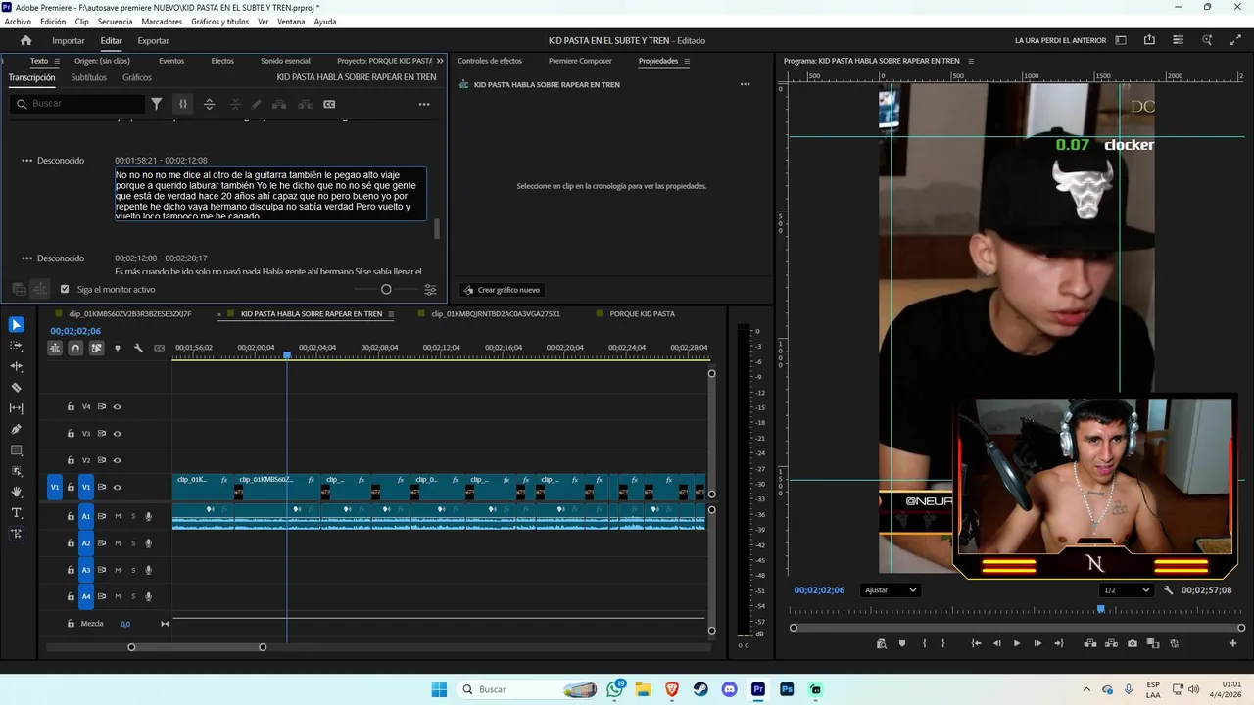Click the Buscar transcript search field
This screenshot has height=705, width=1254.
pos(78,104)
